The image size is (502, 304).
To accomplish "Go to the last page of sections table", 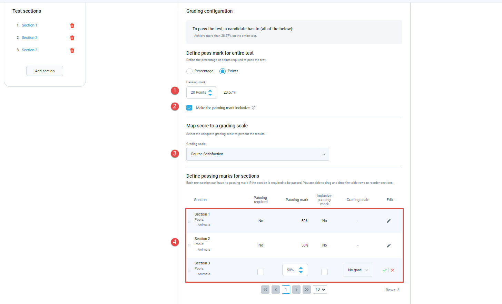I will [306, 290].
